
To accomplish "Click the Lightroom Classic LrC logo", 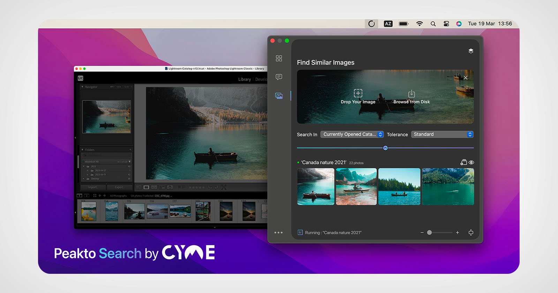I will point(81,78).
